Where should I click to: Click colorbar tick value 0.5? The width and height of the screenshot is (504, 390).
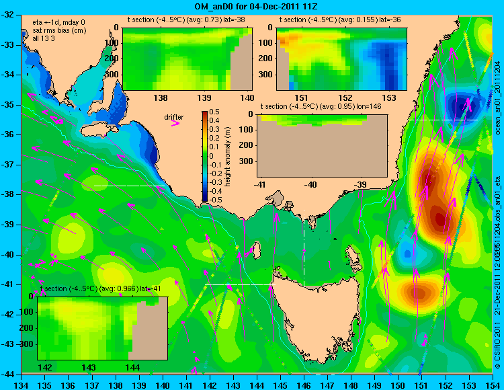point(214,112)
